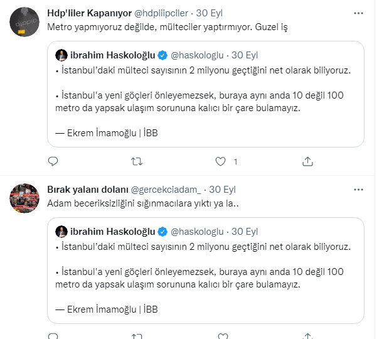Like the tweet about Metro yapmıyoruz
Viewport: 389px width, 339px height.
(221, 161)
